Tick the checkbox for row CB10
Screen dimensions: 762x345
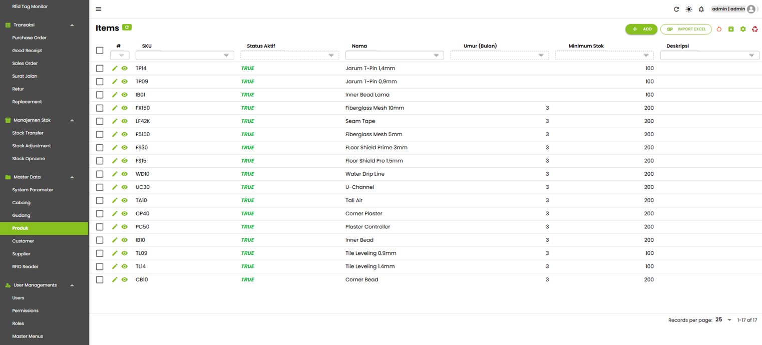coord(100,279)
